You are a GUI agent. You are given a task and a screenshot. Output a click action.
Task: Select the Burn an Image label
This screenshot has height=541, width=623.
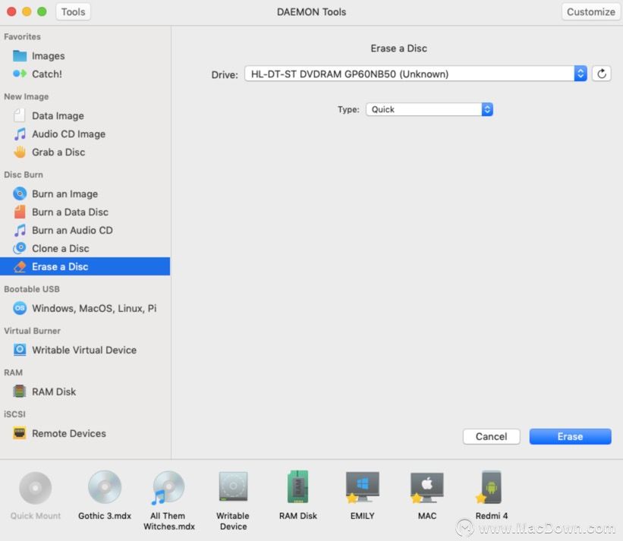coord(65,193)
